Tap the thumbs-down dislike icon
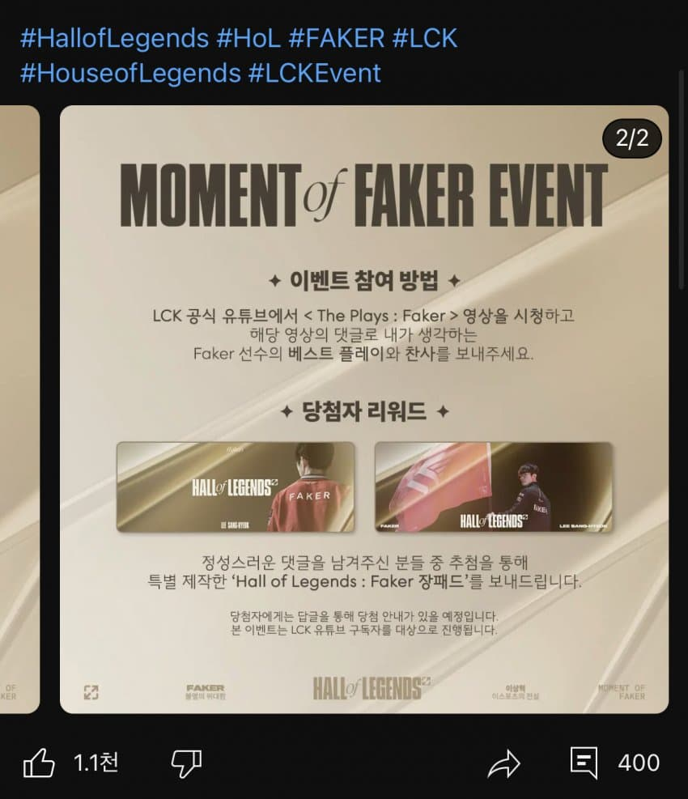Image resolution: width=688 pixels, height=799 pixels. coord(186,763)
